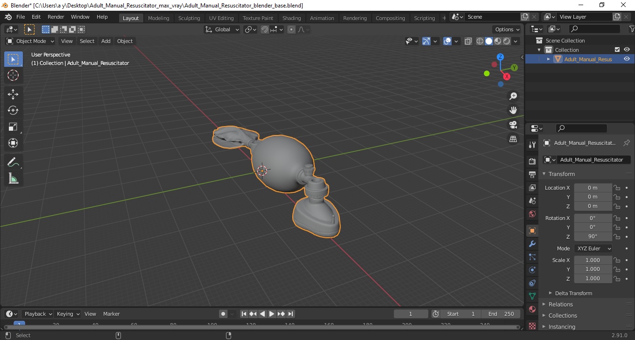Open Render properties tab
Viewport: 635px width, 340px height.
pyautogui.click(x=532, y=161)
